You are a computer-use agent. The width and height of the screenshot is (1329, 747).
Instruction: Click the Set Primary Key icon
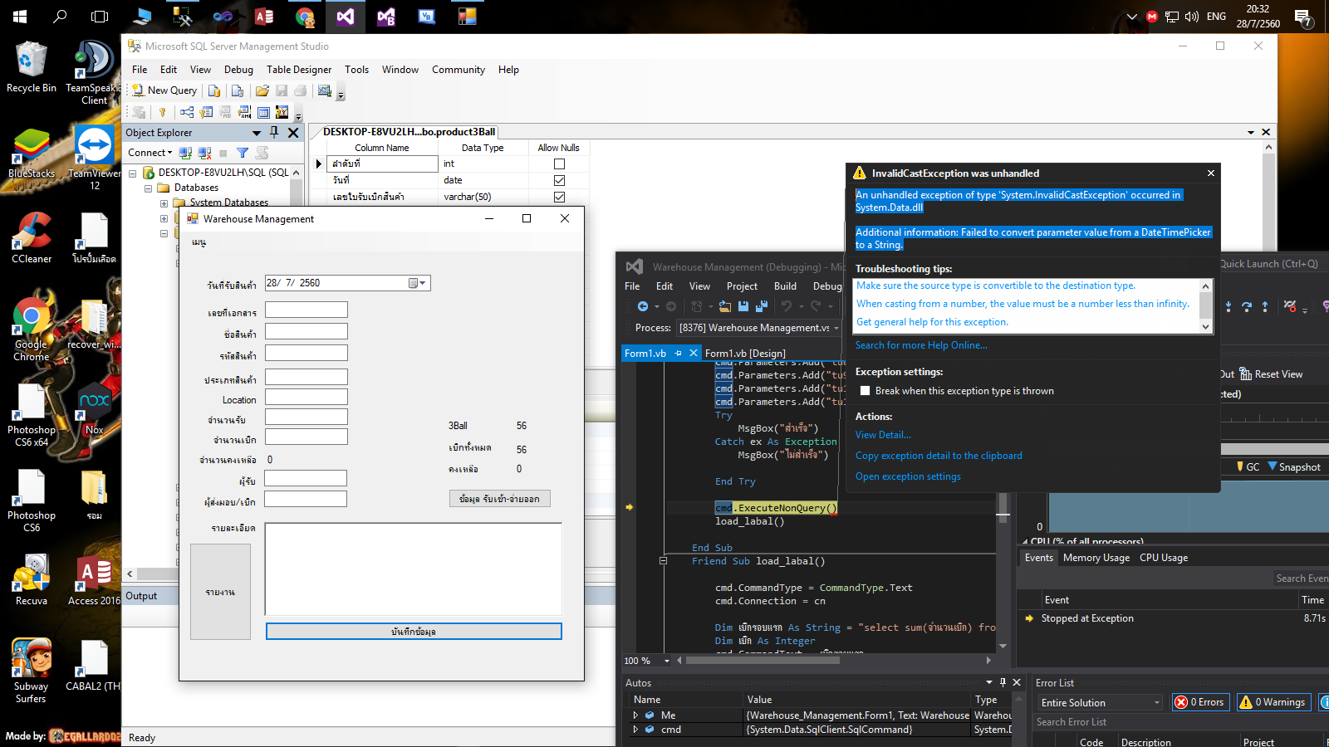(x=163, y=112)
